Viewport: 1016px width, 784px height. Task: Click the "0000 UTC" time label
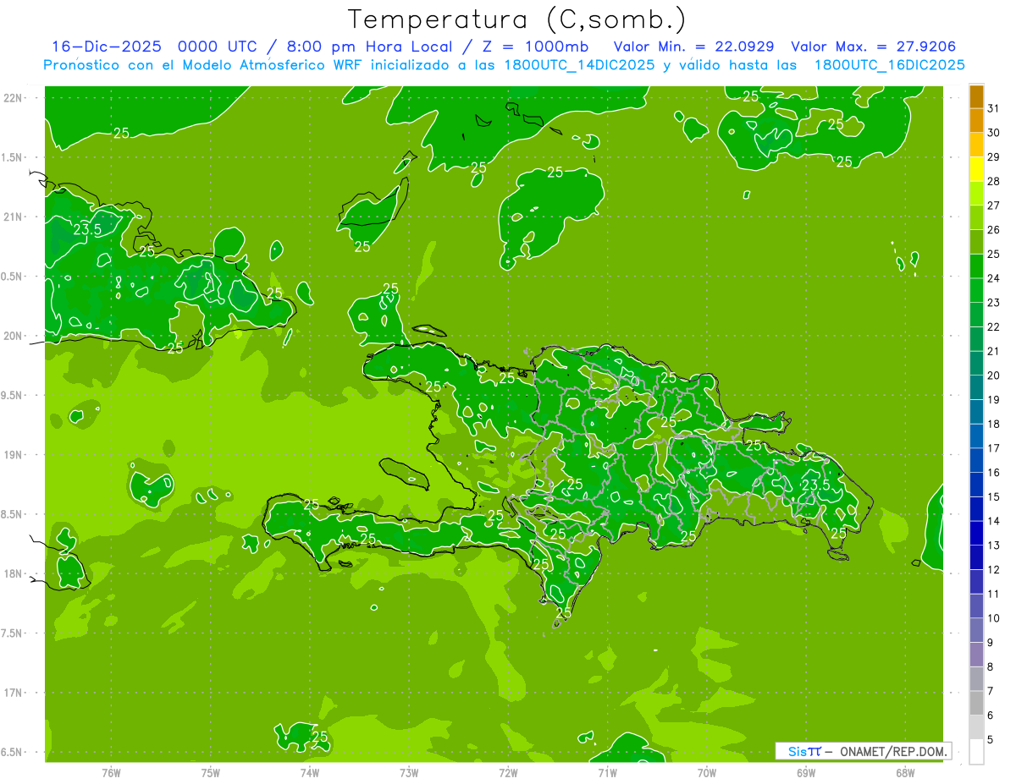(x=217, y=47)
